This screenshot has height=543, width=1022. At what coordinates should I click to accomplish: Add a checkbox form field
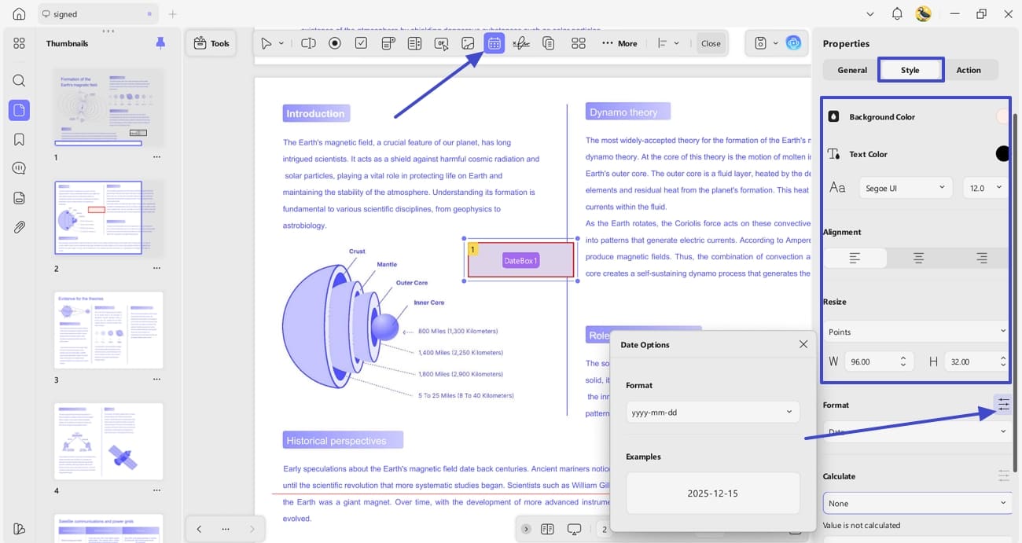pos(361,43)
